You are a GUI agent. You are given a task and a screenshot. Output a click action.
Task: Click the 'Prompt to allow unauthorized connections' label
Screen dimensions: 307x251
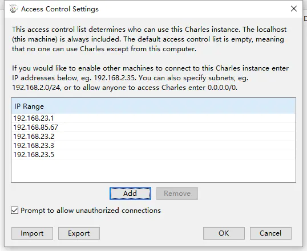tap(91, 211)
